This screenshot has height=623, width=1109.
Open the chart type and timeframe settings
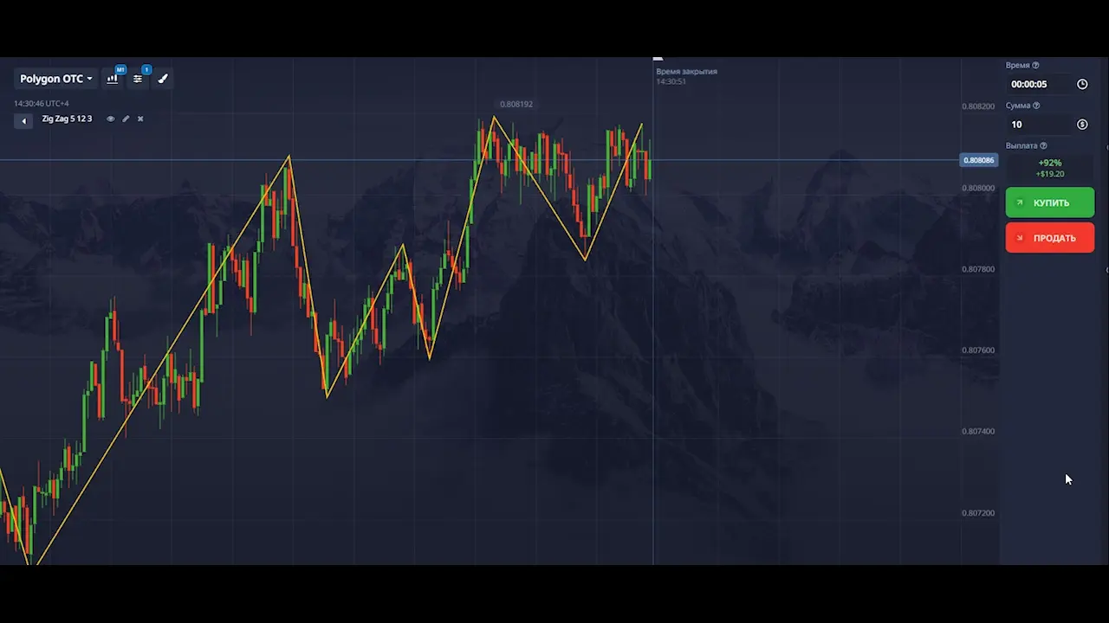point(113,79)
